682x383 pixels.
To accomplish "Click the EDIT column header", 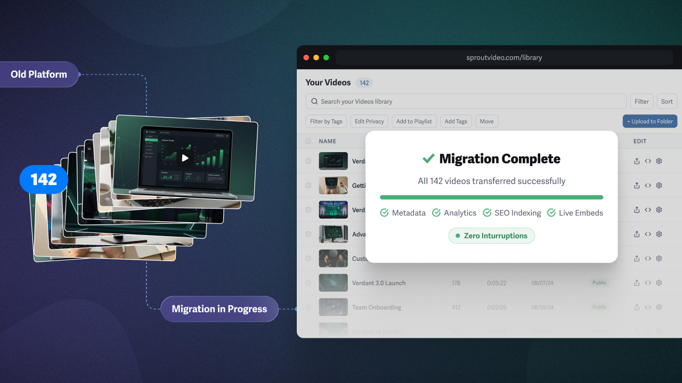I will coord(640,141).
